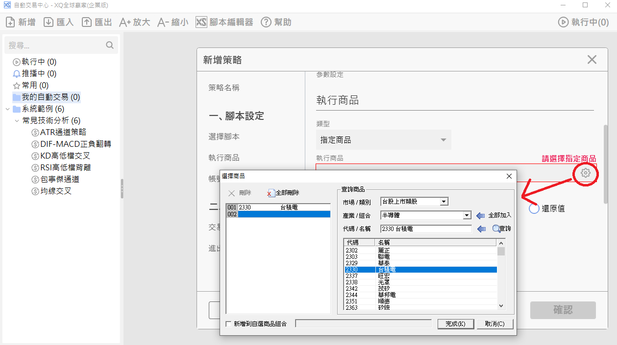617x345 pixels.
Task: Open the KD高低檔交叉 strategy
Action: coord(65,156)
